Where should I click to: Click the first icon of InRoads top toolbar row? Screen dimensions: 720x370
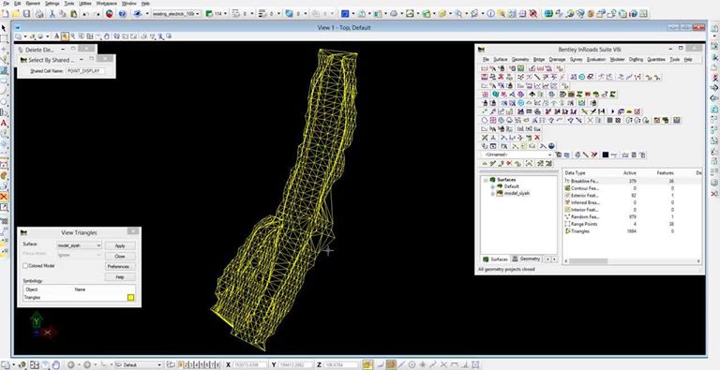click(x=485, y=68)
